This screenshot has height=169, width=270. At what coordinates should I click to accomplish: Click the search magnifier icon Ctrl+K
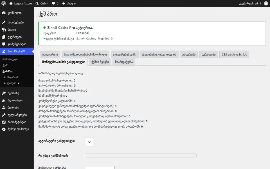(x=37, y=3)
